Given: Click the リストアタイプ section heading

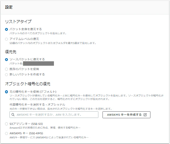Looking at the screenshot, I should tap(18, 21).
